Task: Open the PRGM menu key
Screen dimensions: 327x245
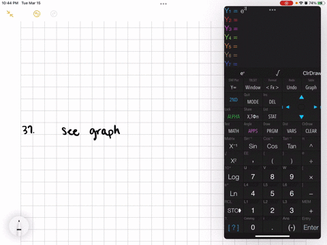Action: [272, 131]
